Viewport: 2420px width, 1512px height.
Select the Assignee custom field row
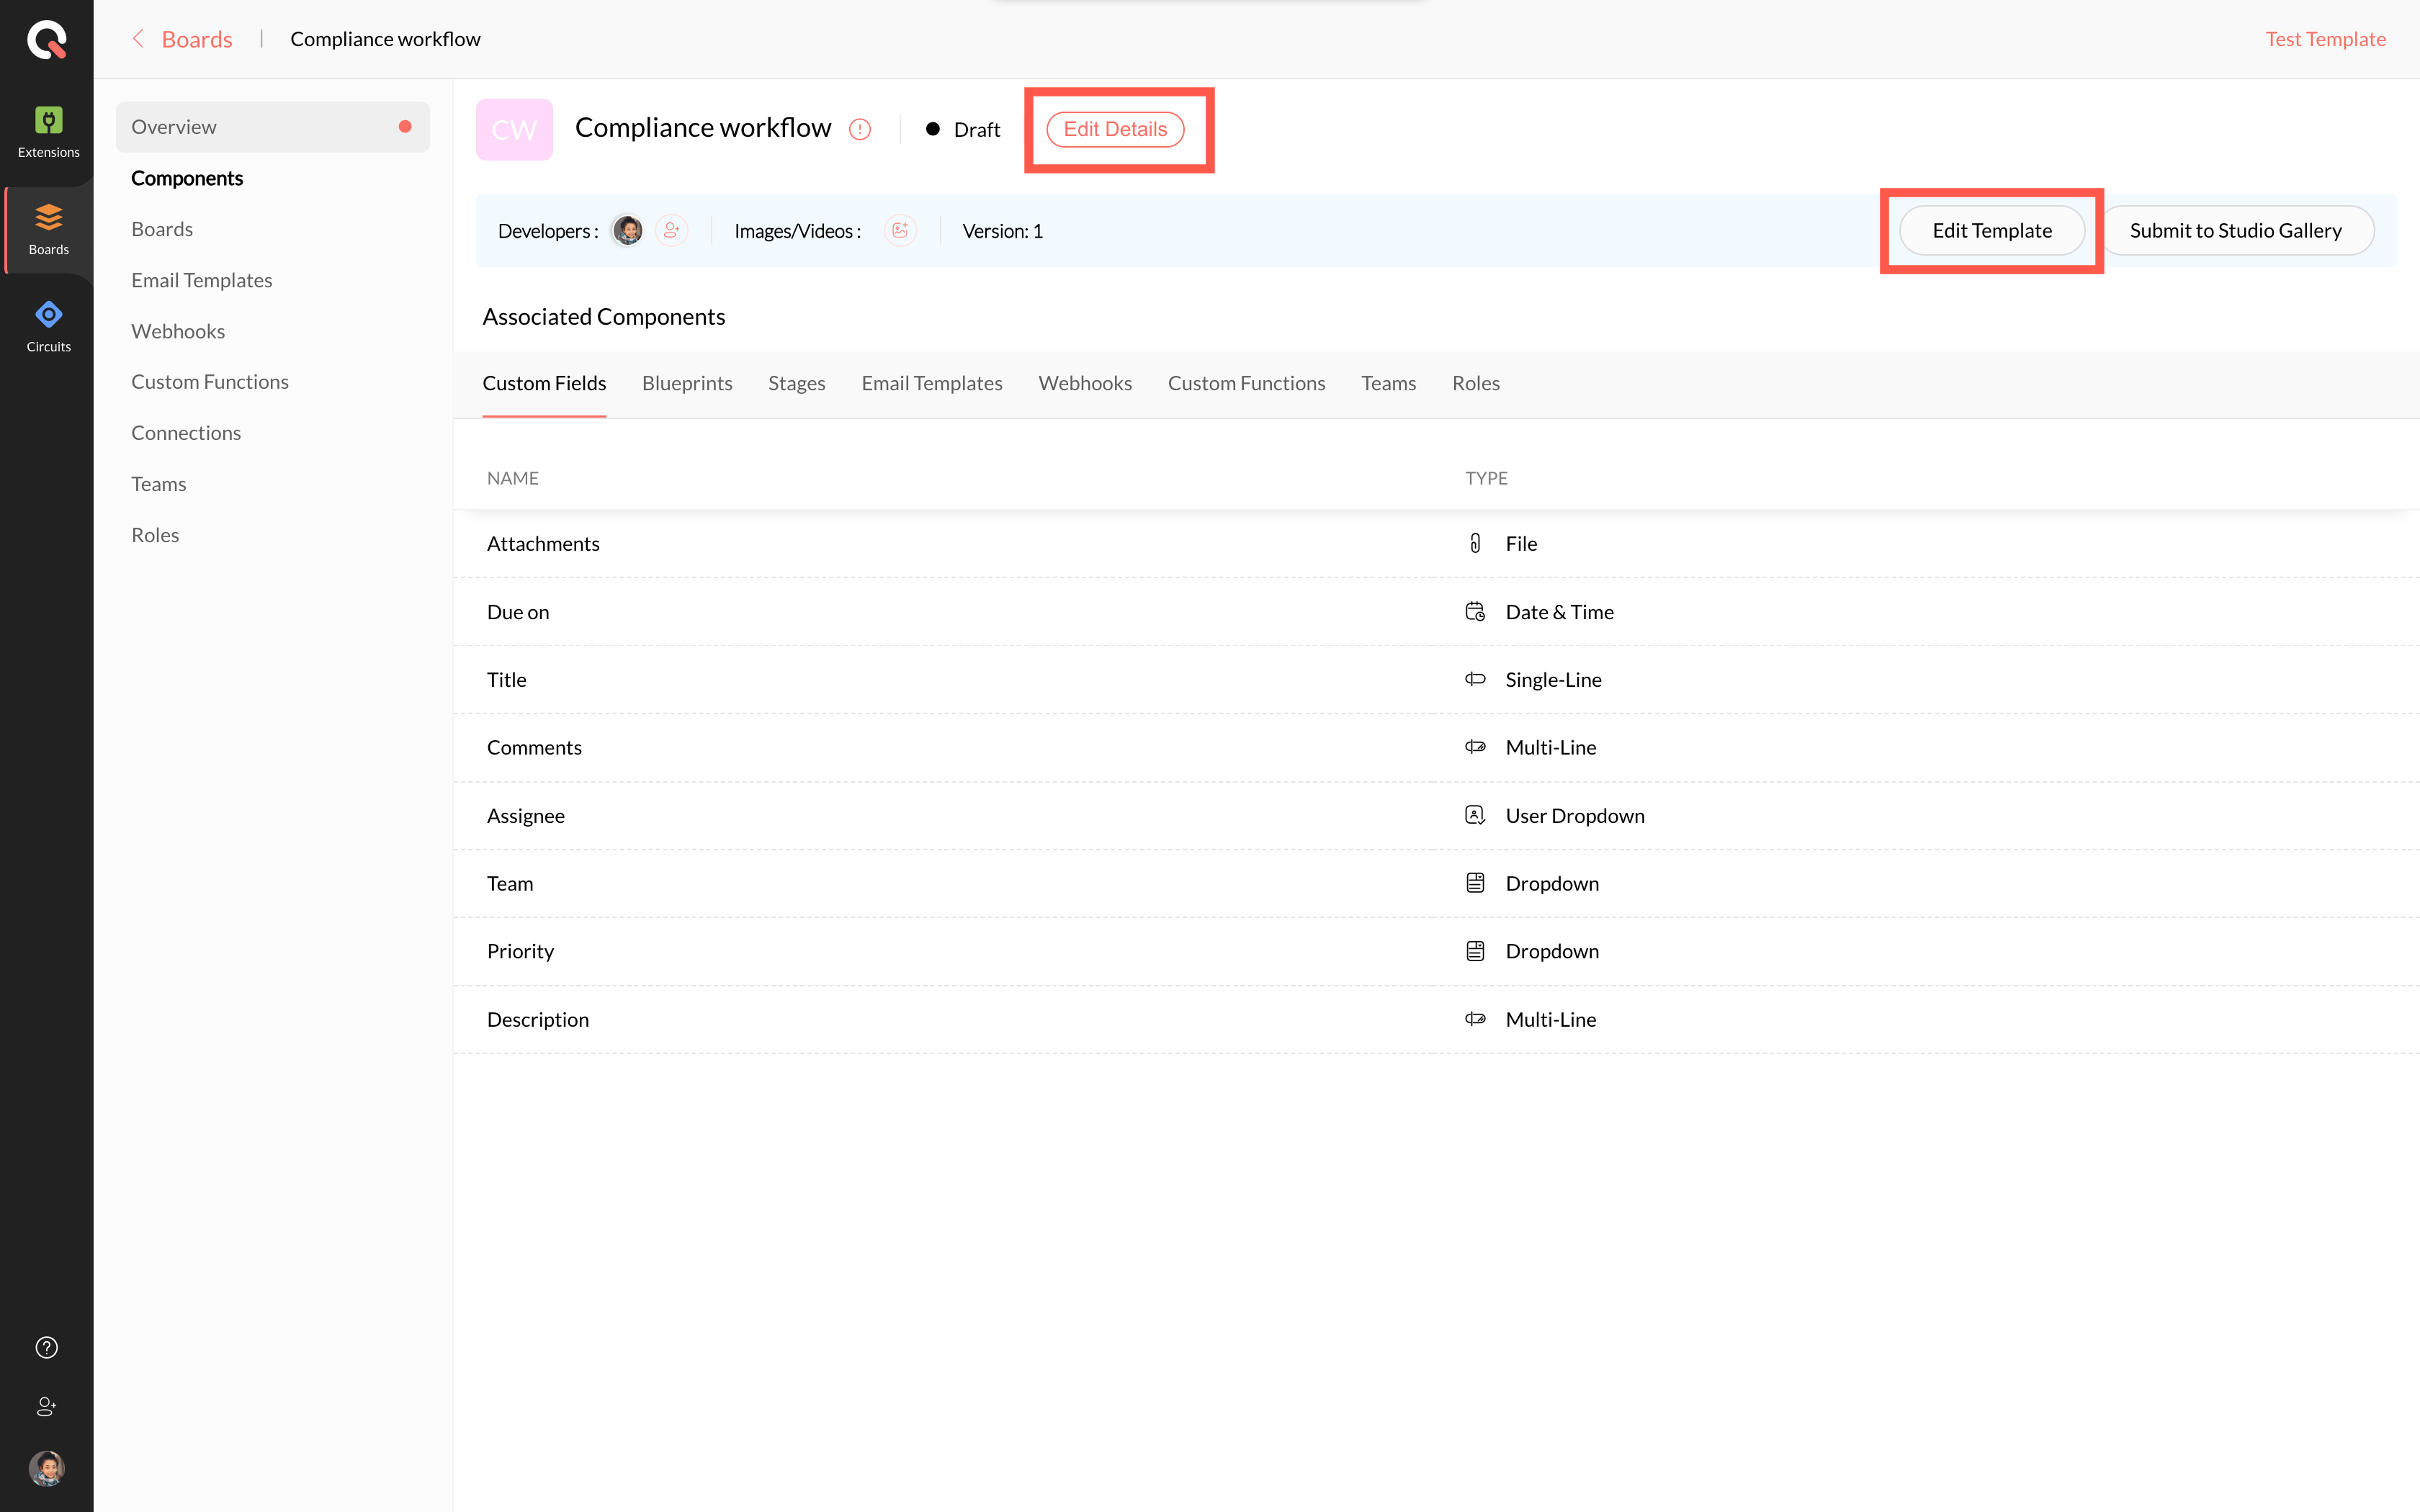coord(526,816)
